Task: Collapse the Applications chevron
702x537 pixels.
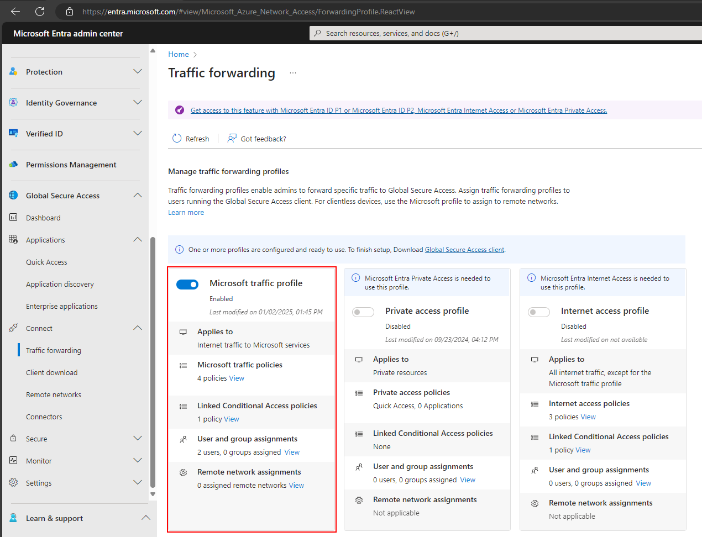Action: coord(138,239)
